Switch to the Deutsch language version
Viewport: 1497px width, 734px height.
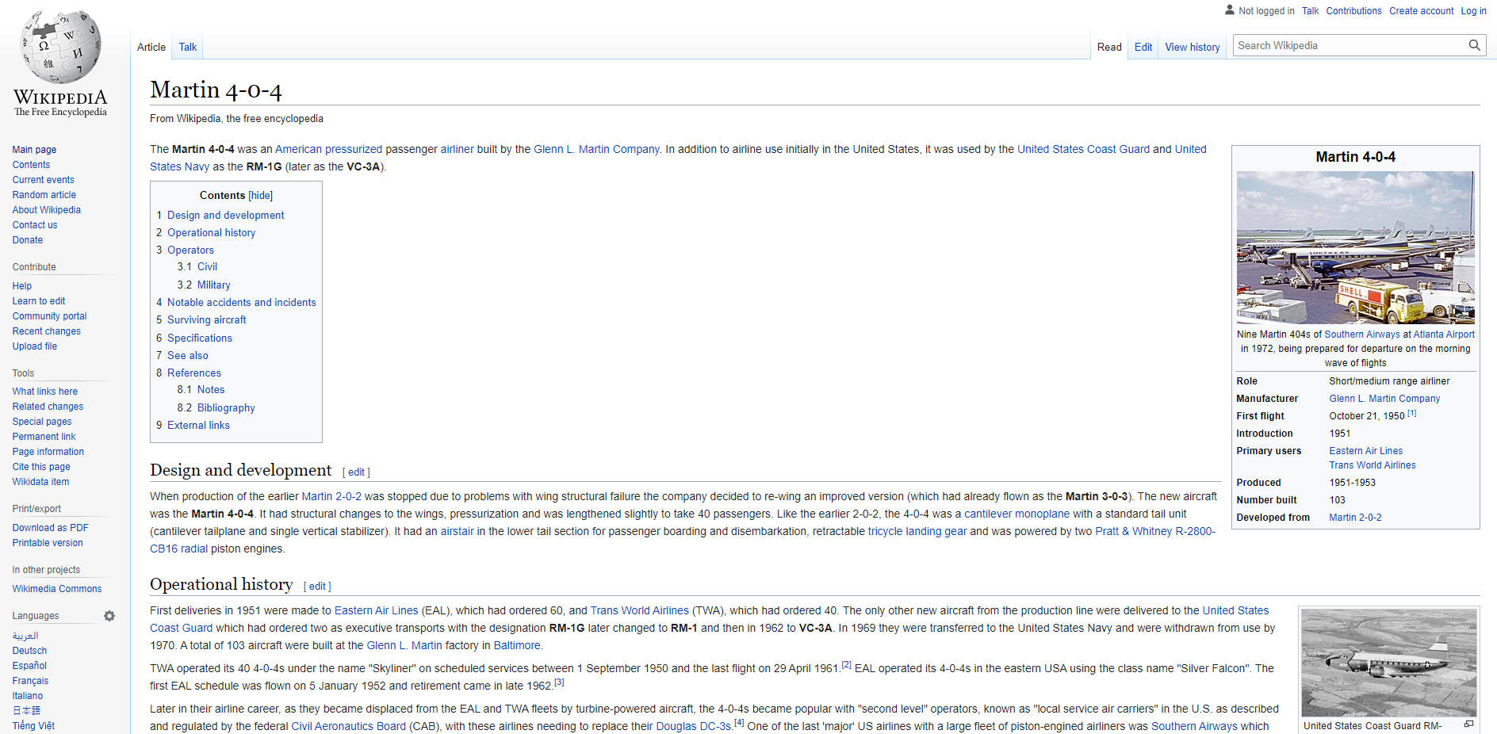(x=29, y=651)
